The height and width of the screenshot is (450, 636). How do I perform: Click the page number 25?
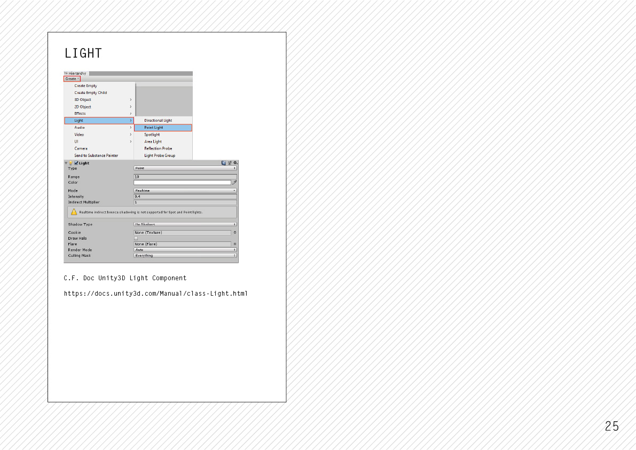[x=611, y=426]
